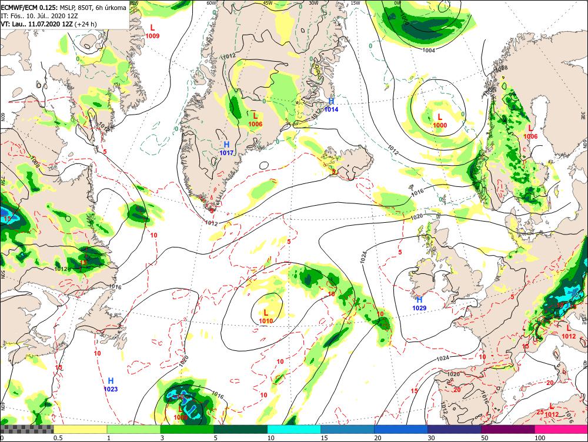Click the cyan 10–15 legend swatch
Viewport: 588px width, 442px height.
(294, 429)
